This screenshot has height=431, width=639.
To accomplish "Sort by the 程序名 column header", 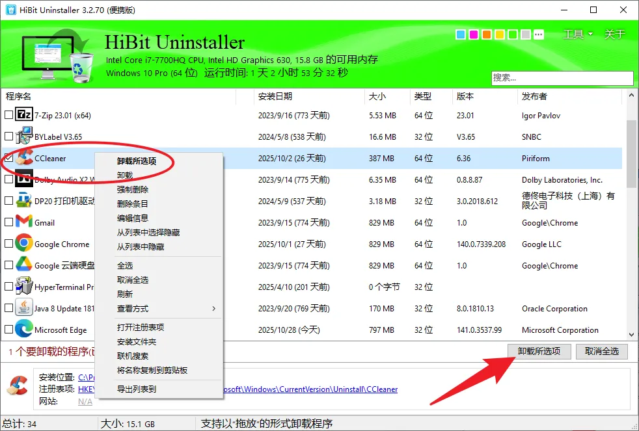I will pos(119,96).
